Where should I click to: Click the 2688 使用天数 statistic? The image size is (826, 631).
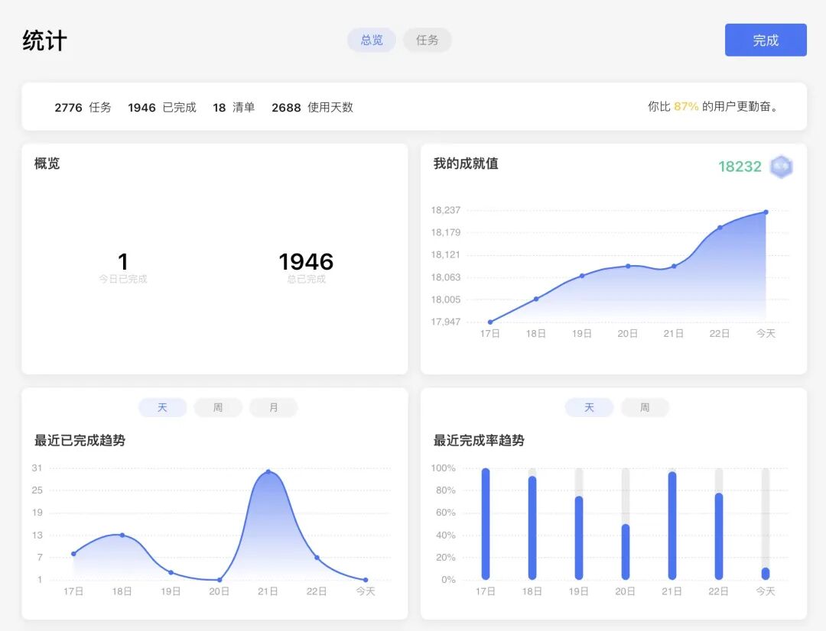point(312,108)
